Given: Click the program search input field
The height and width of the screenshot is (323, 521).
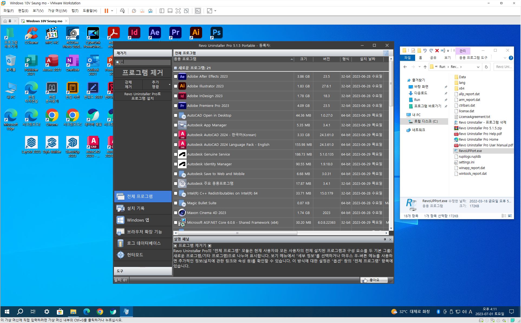Looking at the screenshot, I should (x=146, y=62).
